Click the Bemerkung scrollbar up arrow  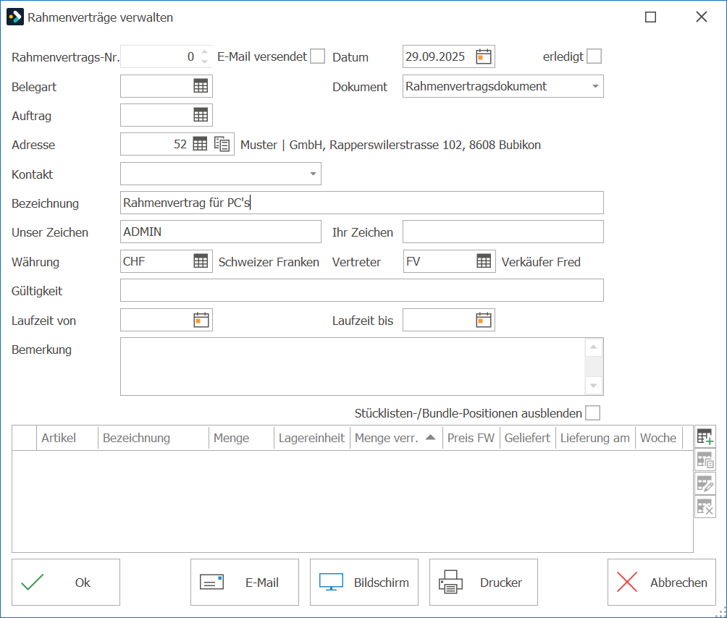[594, 347]
